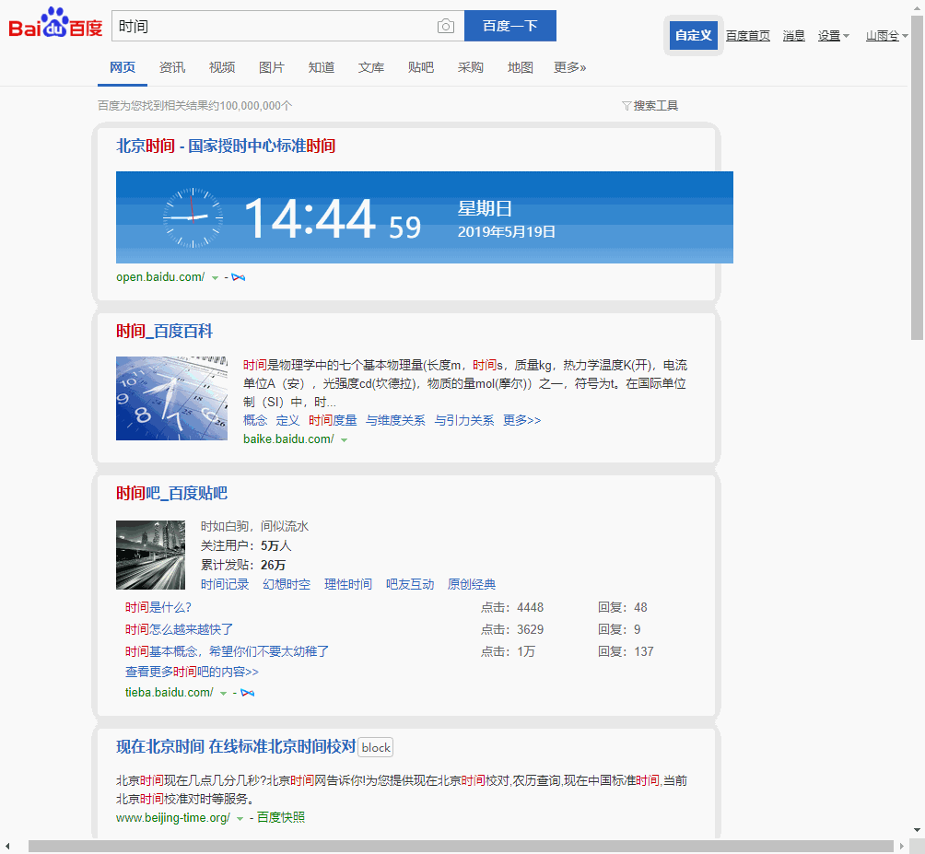
Task: Open the 更多» tab menu
Action: tap(570, 67)
